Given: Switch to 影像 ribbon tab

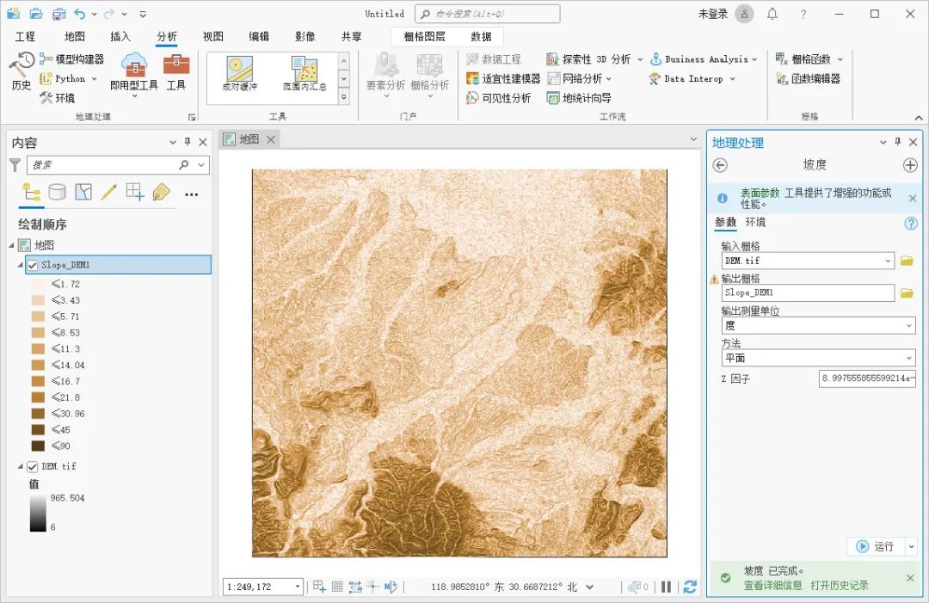Looking at the screenshot, I should coord(305,37).
